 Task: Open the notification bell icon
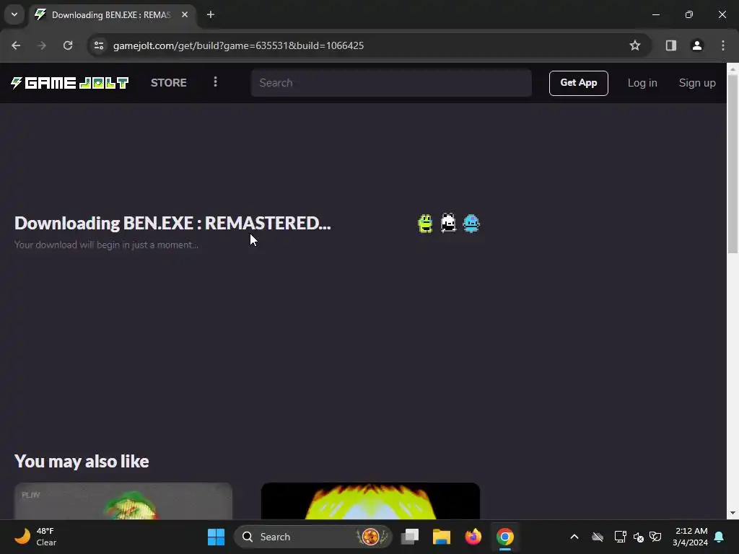click(x=720, y=537)
